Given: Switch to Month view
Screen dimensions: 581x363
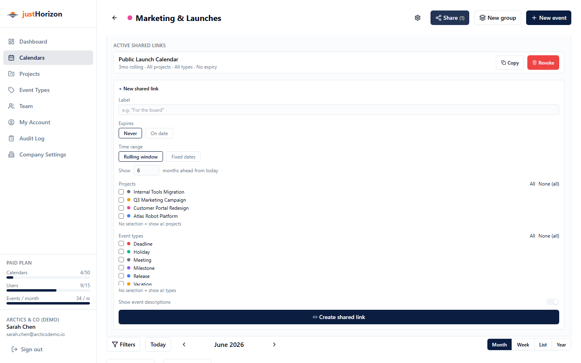Looking at the screenshot, I should [x=499, y=344].
